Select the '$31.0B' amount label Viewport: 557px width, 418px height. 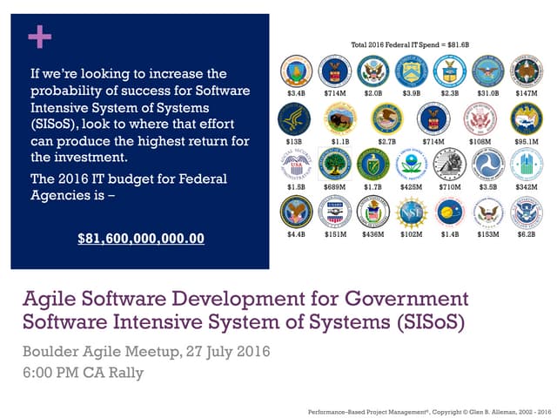(x=488, y=93)
